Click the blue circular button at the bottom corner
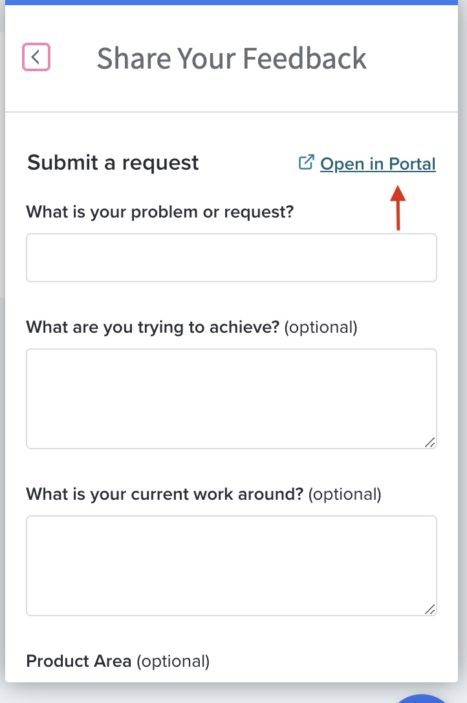Screen dimensions: 467x703 coord(421,698)
